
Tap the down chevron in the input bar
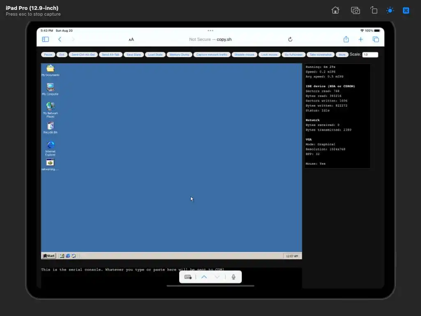click(217, 277)
